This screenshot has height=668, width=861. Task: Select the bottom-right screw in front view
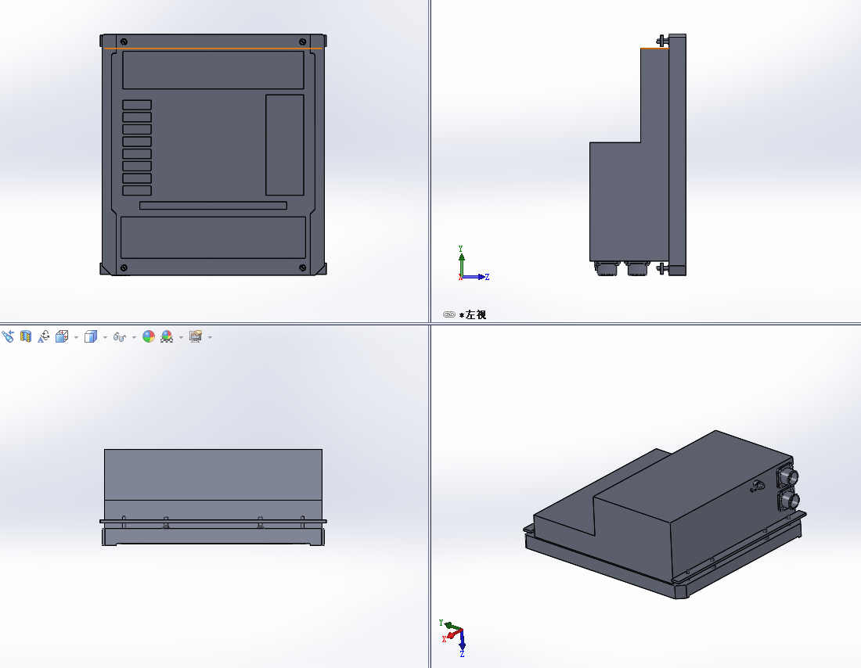click(303, 268)
